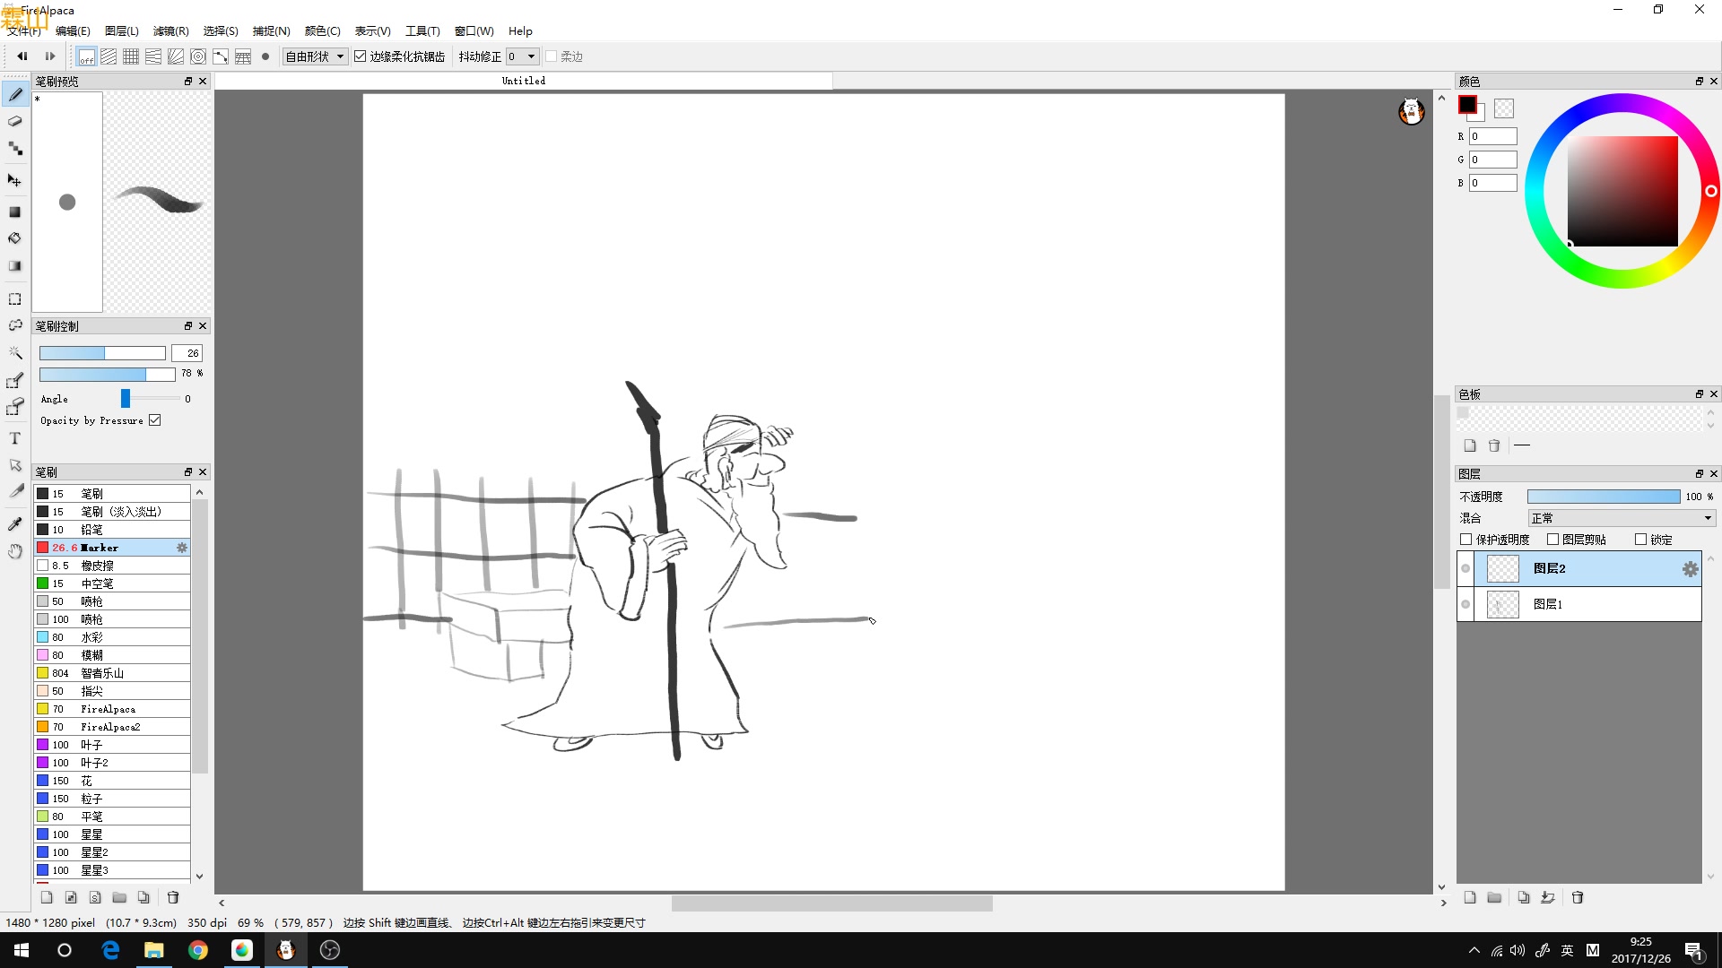The image size is (1722, 968).
Task: Open the 自由形状 shape dropdown
Action: point(315,56)
